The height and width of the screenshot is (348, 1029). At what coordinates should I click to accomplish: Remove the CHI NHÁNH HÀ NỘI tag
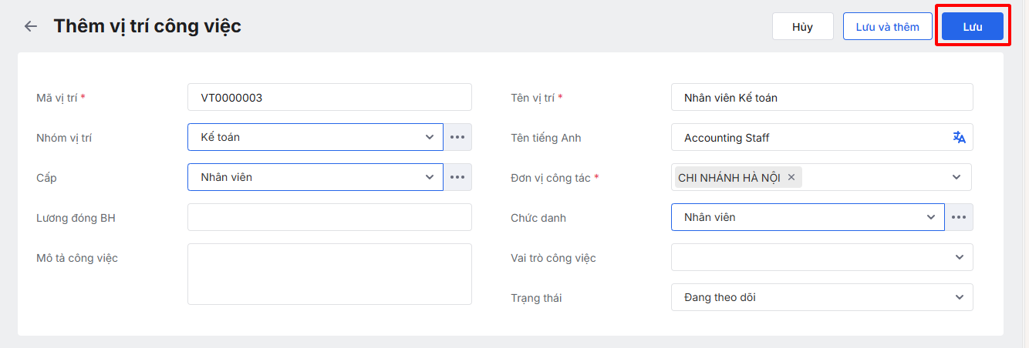[x=791, y=178]
